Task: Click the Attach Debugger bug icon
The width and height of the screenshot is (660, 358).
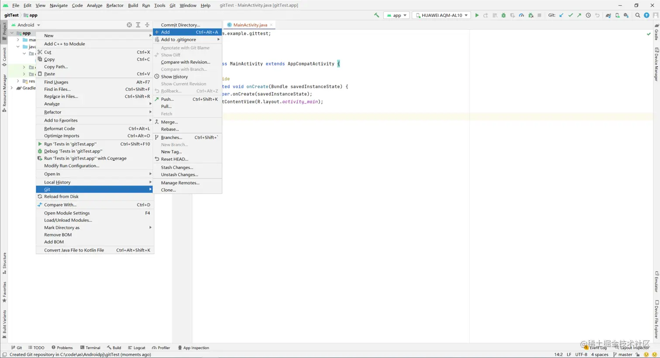Action: coord(531,15)
